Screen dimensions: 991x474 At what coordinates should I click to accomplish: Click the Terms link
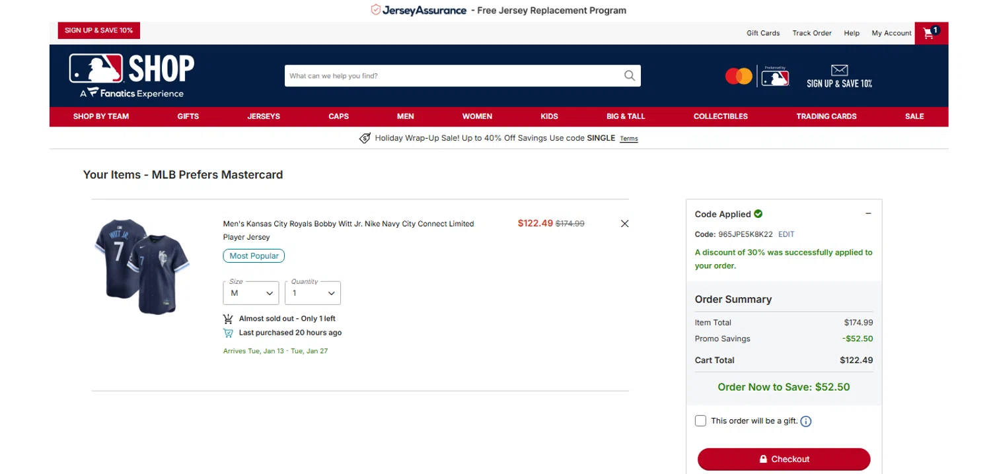[629, 139]
